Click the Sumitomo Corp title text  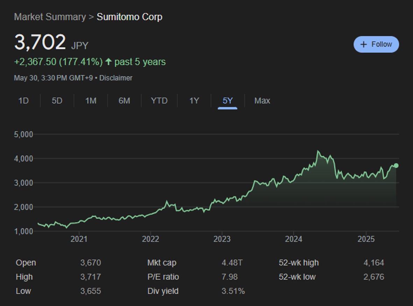129,17
